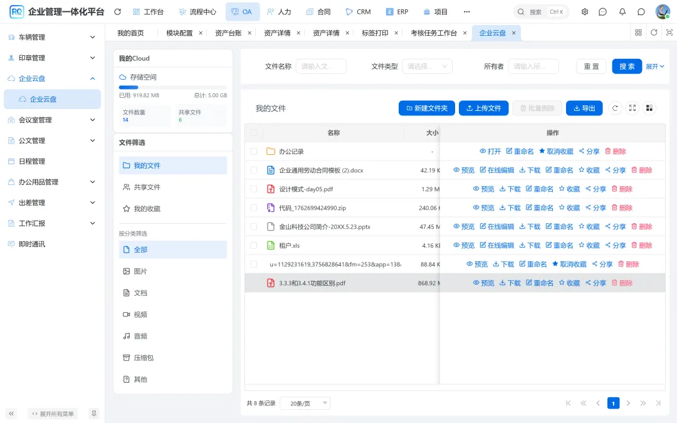This screenshot has height=423, width=677.
Task: Open the 流程中心 top menu
Action: [x=197, y=12]
